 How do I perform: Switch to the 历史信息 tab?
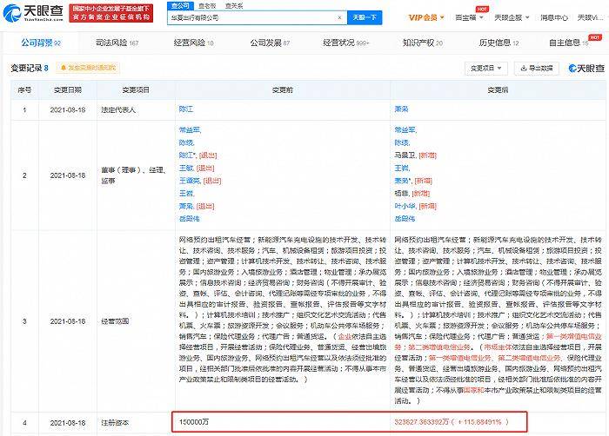(x=499, y=43)
